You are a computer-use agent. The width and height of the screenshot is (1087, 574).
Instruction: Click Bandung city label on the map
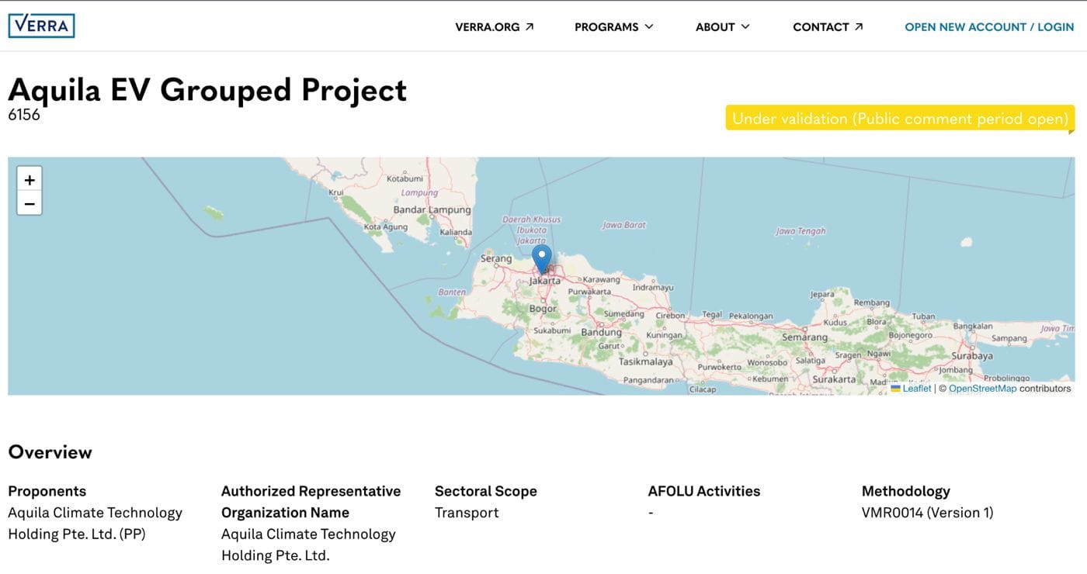(x=601, y=332)
